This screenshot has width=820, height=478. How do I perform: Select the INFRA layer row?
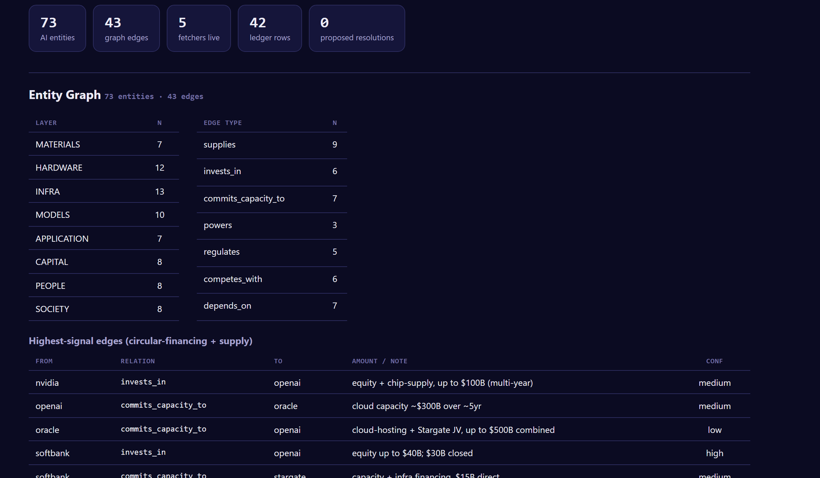[104, 191]
